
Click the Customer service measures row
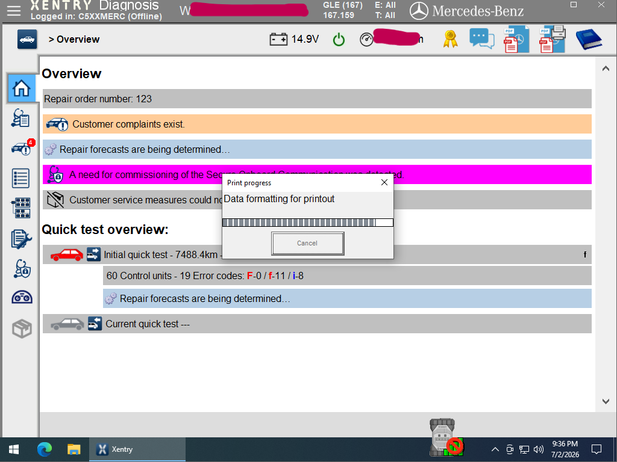(x=317, y=200)
